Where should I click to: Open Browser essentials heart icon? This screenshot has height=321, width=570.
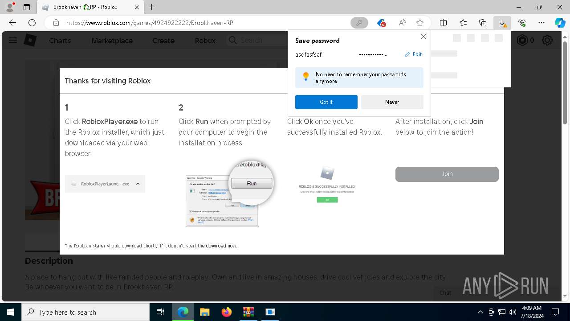pos(522,23)
